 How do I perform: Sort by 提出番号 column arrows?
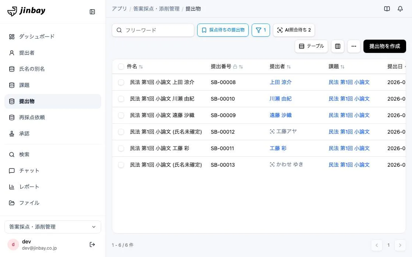pos(241,67)
